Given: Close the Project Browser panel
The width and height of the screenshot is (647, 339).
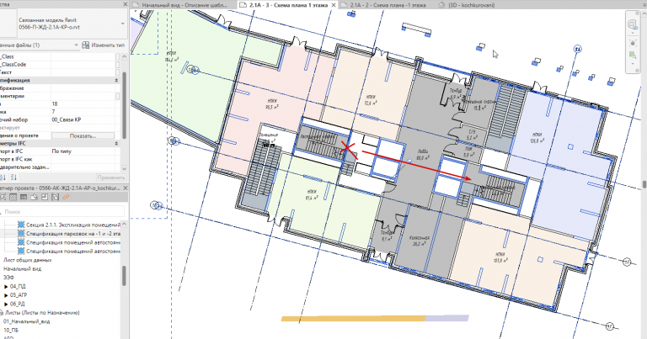Looking at the screenshot, I should click(x=125, y=188).
